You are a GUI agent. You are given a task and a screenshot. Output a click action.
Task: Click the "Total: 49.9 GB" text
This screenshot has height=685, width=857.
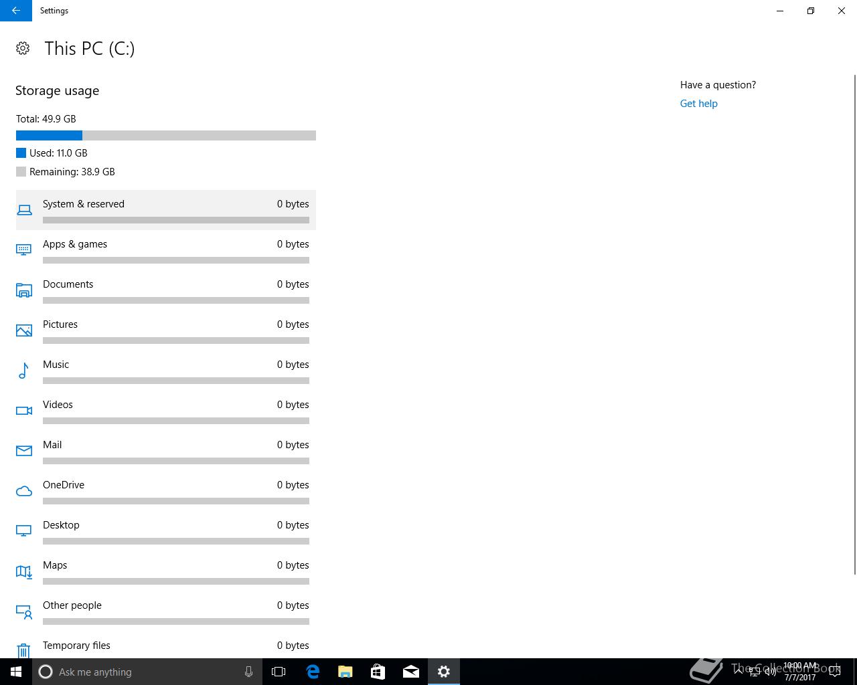click(46, 119)
